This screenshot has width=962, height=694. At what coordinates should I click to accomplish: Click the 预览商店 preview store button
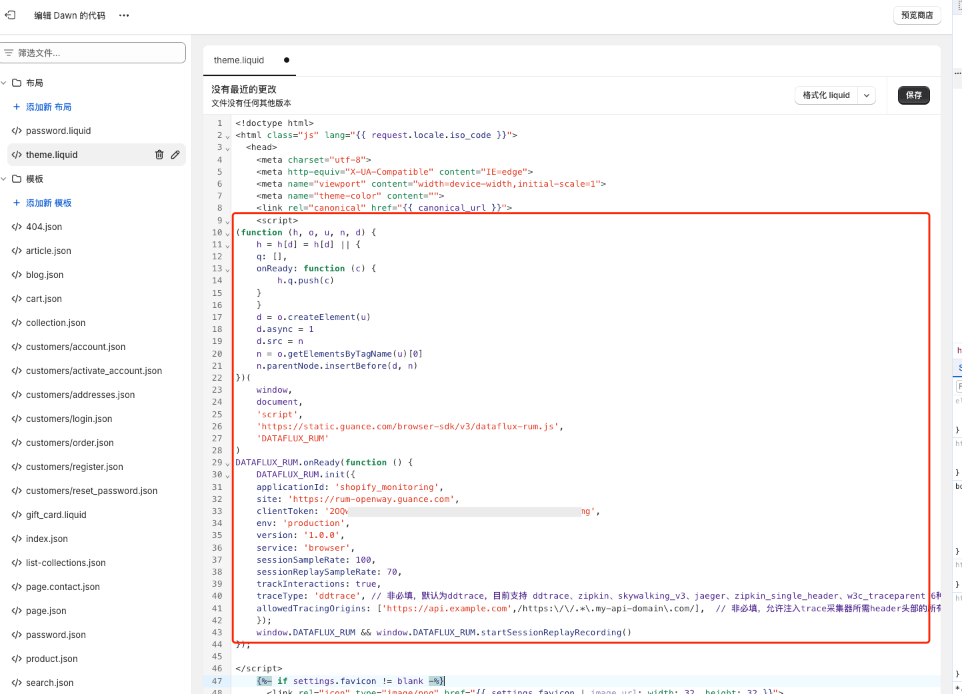click(917, 15)
